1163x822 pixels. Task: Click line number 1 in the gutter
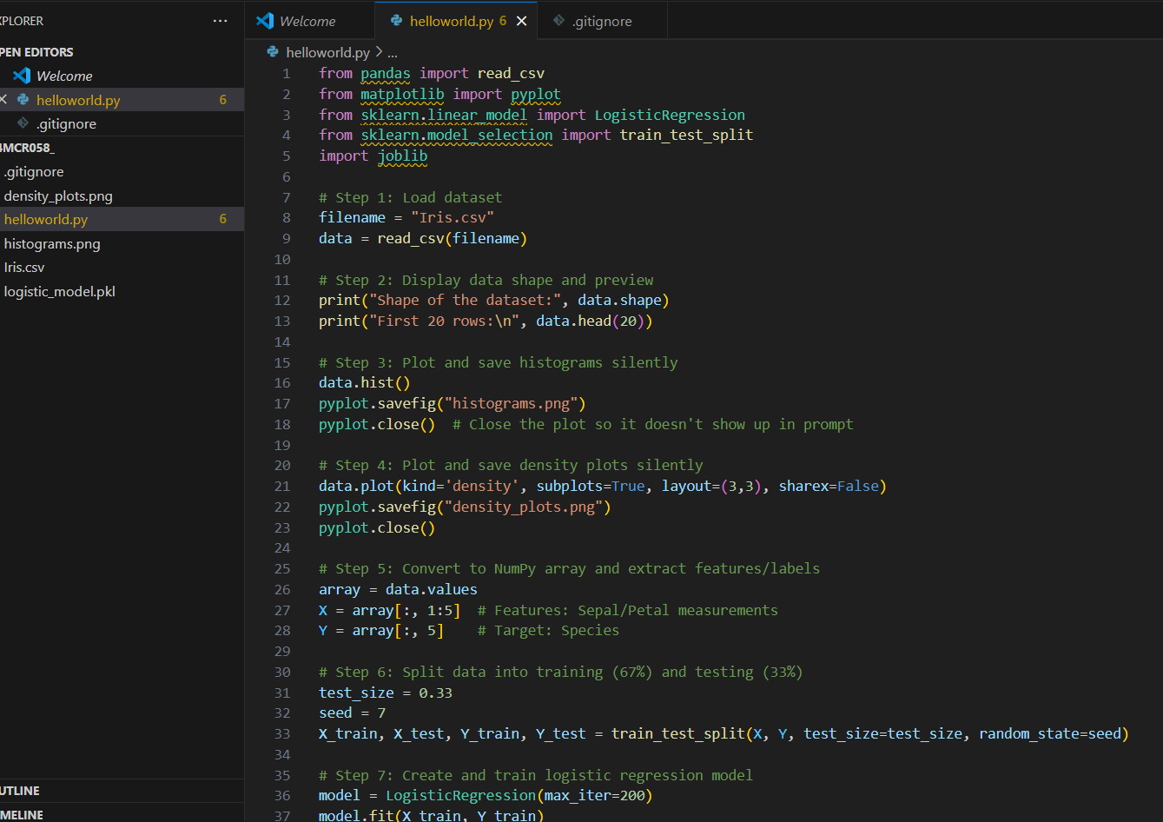tap(287, 74)
